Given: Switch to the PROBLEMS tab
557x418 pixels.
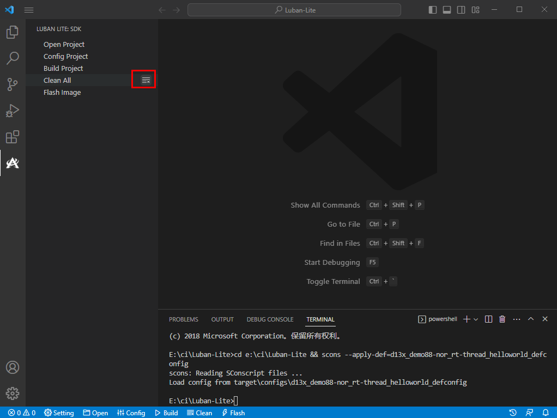Looking at the screenshot, I should click(183, 319).
